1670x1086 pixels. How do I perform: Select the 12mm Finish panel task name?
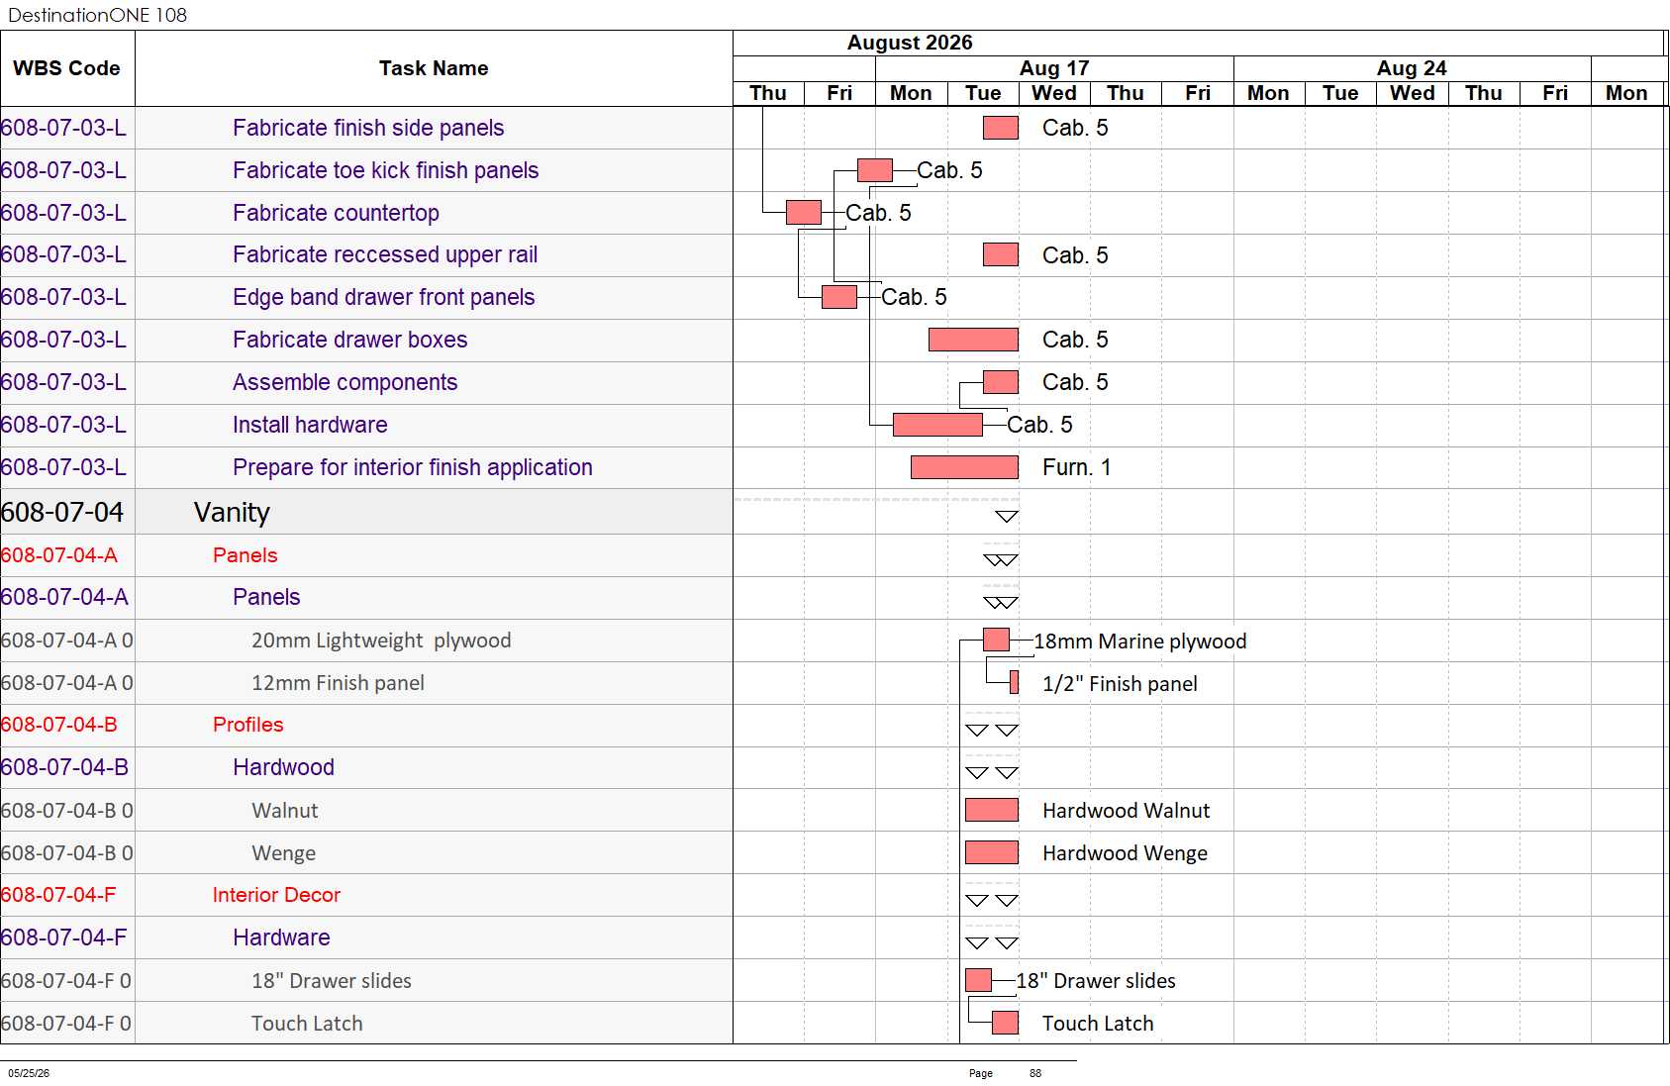click(338, 683)
